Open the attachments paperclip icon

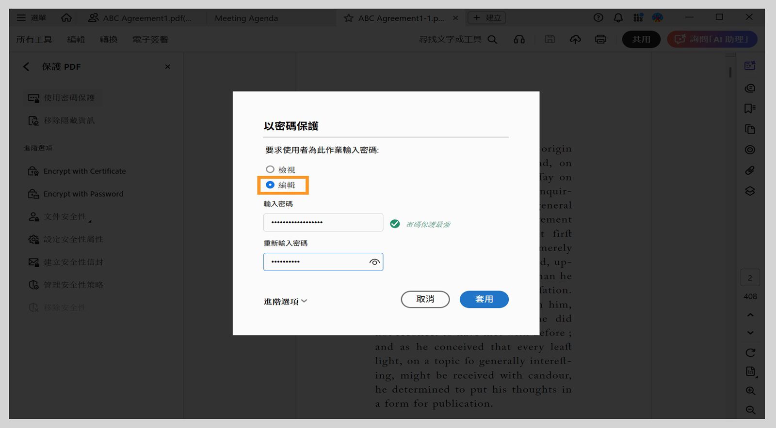click(750, 170)
